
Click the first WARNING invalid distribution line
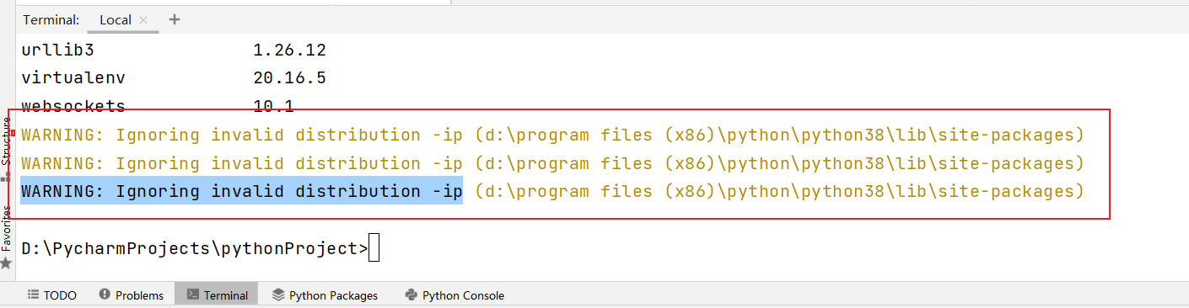(x=552, y=135)
